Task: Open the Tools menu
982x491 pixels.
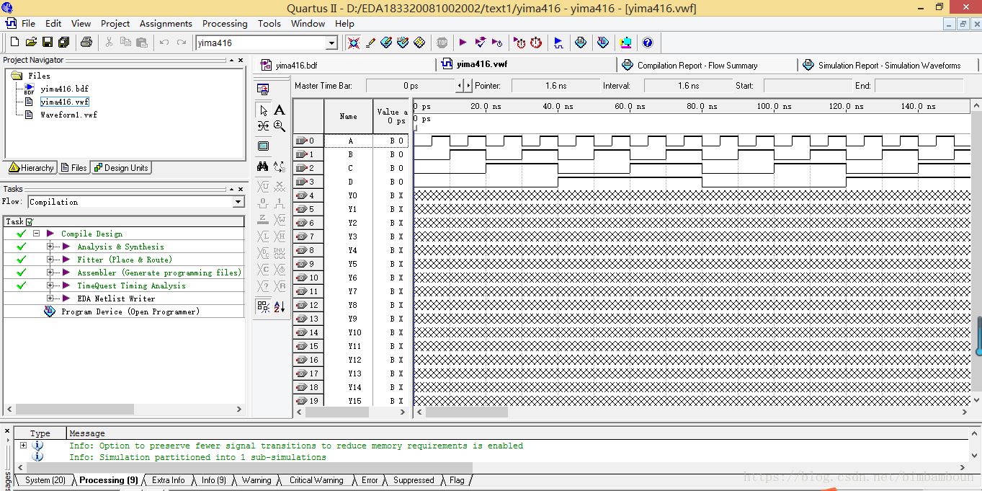Action: click(x=269, y=24)
